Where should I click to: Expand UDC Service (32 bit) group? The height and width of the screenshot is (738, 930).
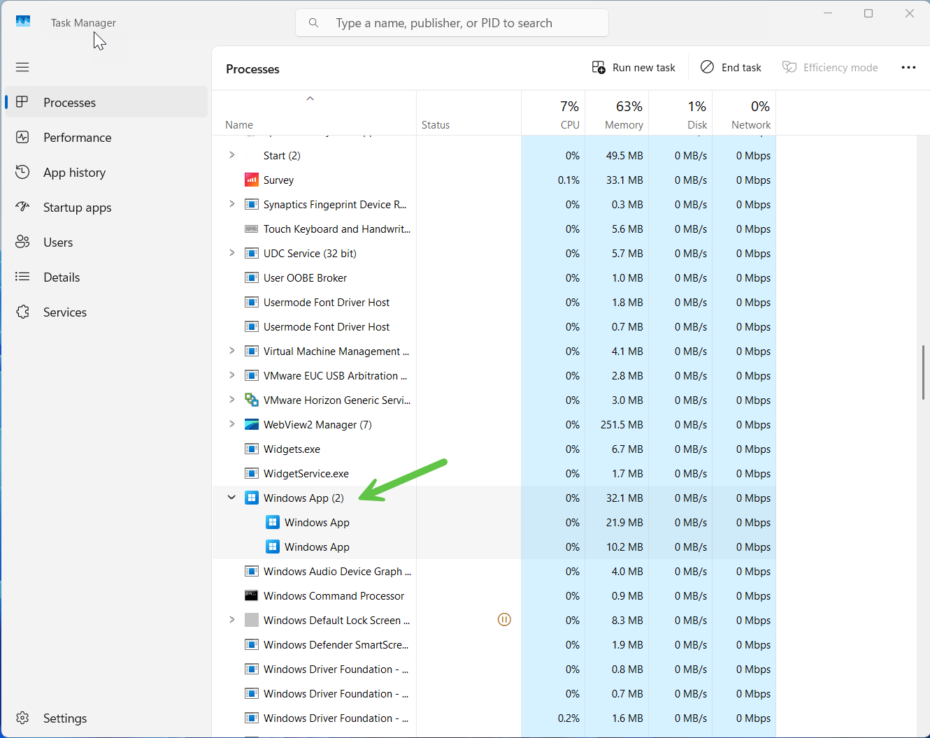(x=232, y=253)
